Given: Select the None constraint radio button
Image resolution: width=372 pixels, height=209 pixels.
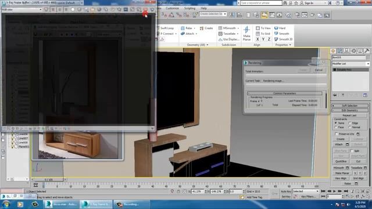Looking at the screenshot, I should 336,123.
